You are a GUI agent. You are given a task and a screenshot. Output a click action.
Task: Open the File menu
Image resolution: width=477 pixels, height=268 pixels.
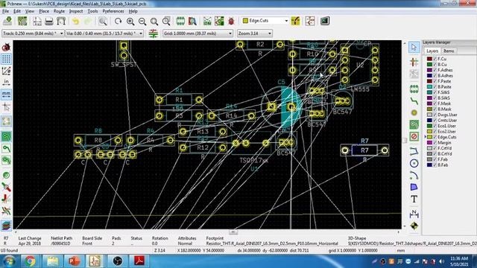click(5, 11)
